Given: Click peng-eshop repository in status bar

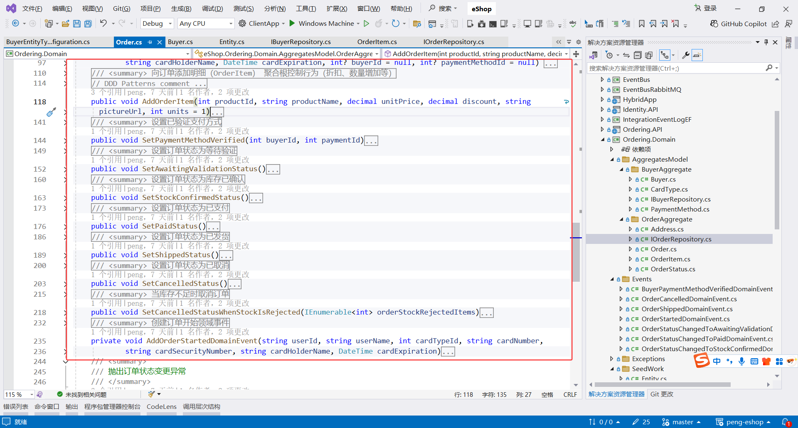Looking at the screenshot, I should 744,422.
